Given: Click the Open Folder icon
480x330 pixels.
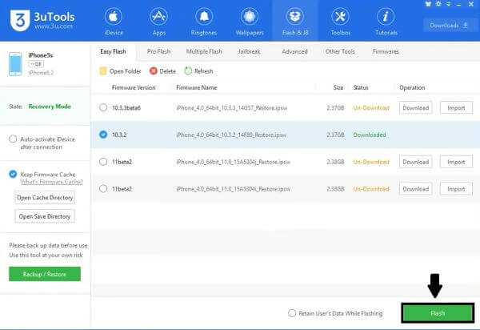Looking at the screenshot, I should (103, 71).
